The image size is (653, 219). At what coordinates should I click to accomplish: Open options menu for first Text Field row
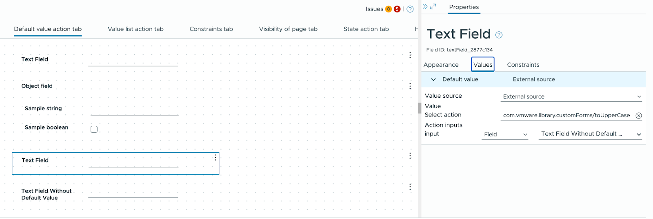coord(410,55)
